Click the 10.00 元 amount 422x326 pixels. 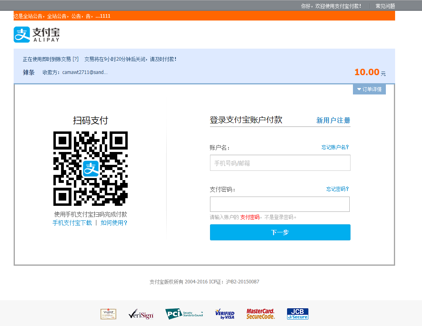point(370,72)
